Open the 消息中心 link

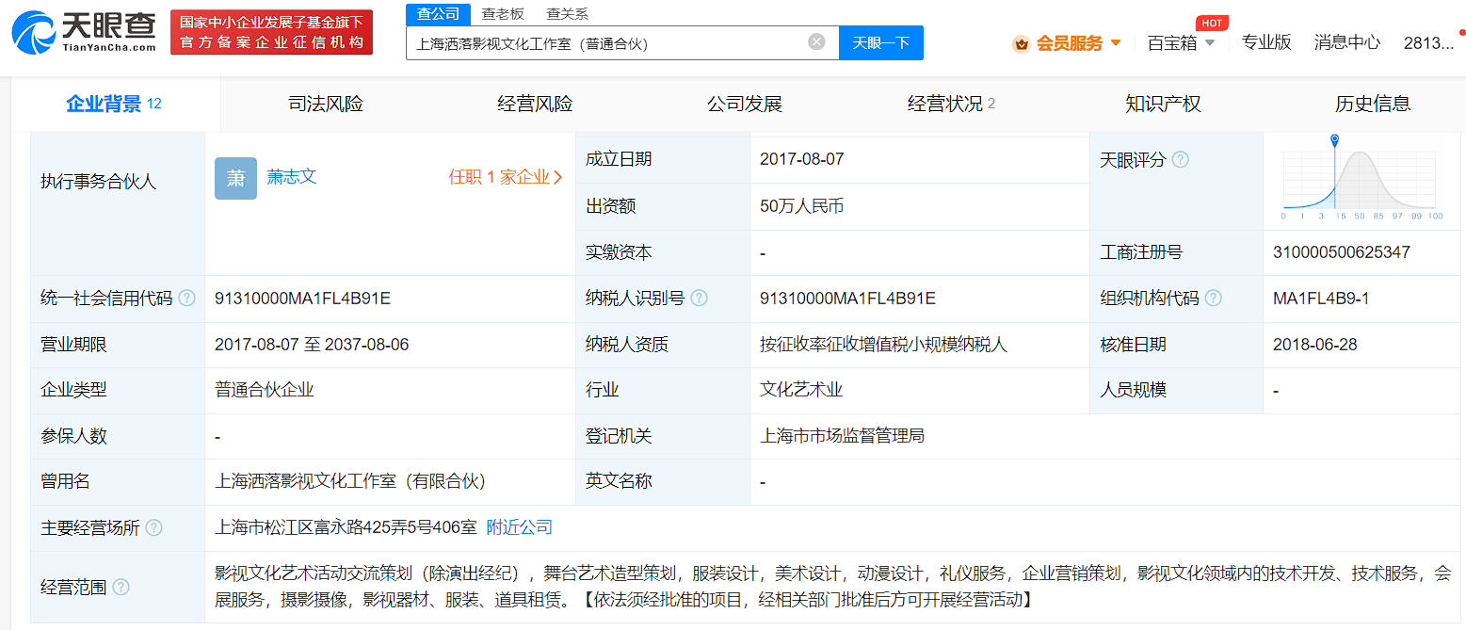[x=1347, y=42]
